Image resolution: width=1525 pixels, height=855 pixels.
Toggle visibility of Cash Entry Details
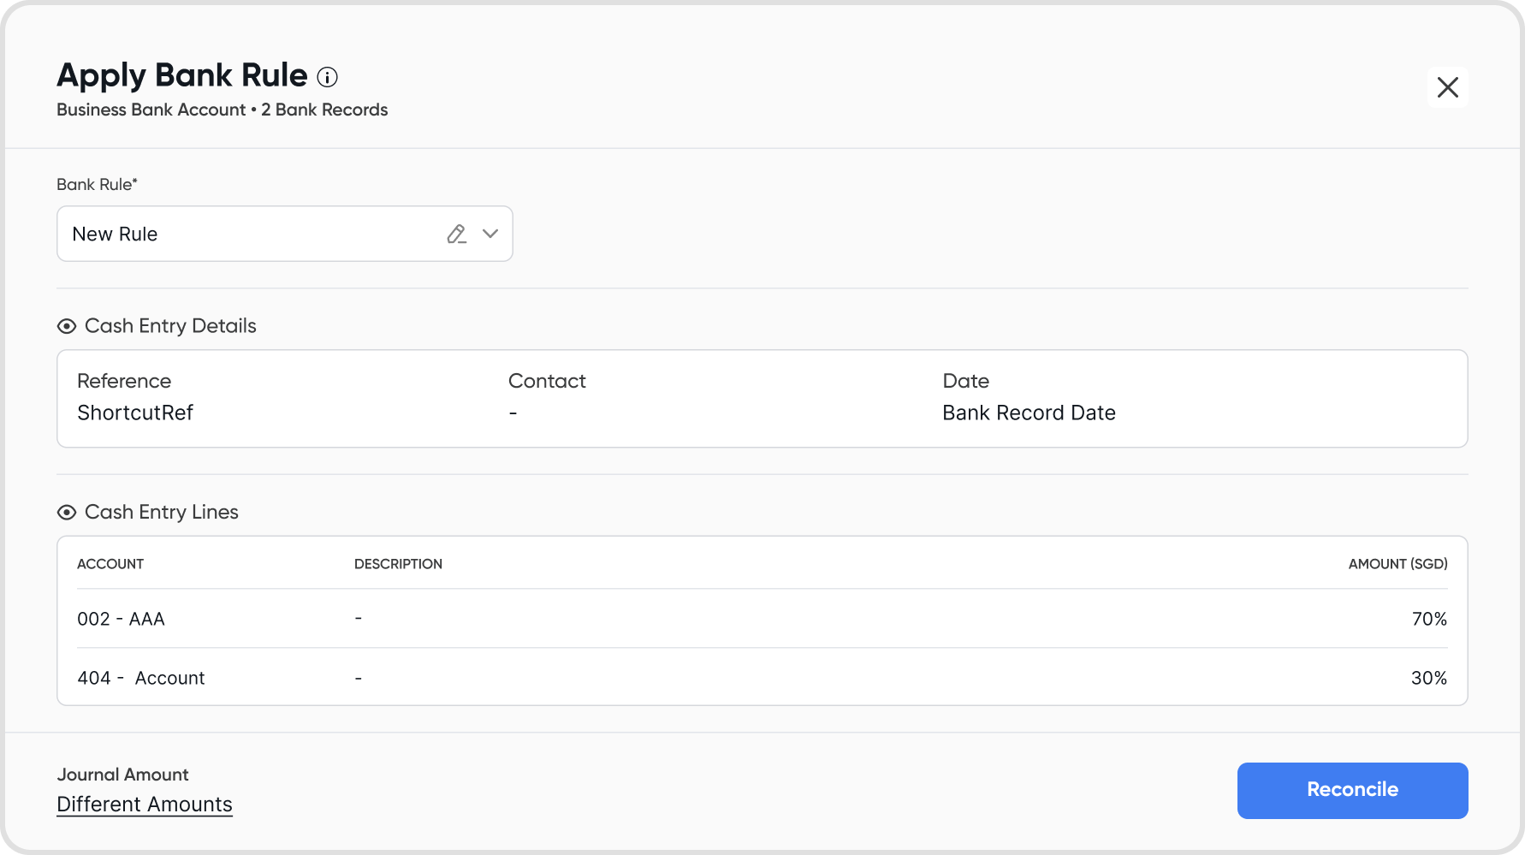67,326
